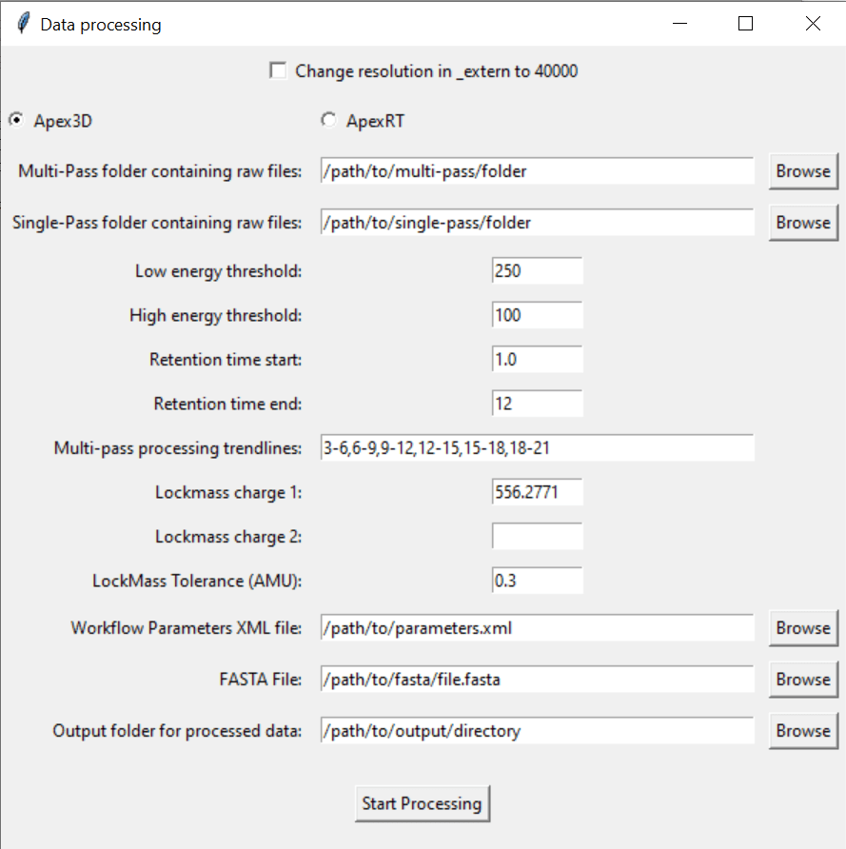Click the Retention time end field
The height and width of the screenshot is (849, 846).
point(537,404)
